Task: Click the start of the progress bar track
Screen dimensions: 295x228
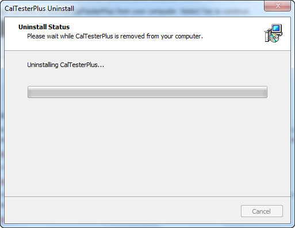Action: point(30,92)
